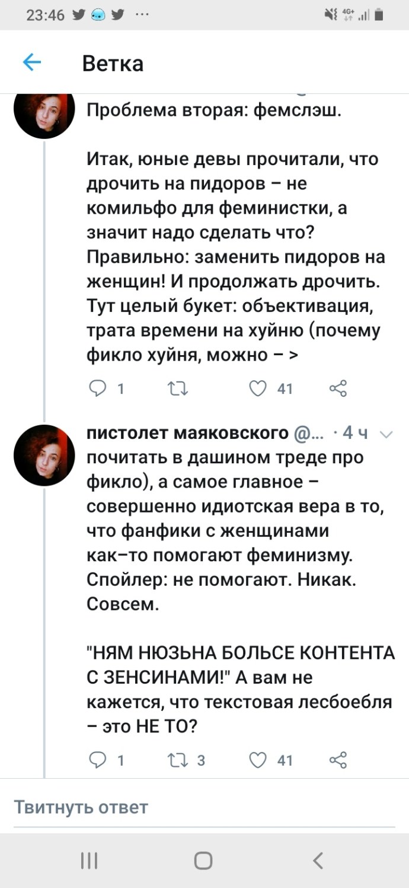Share the first tweet in thread

337,389
